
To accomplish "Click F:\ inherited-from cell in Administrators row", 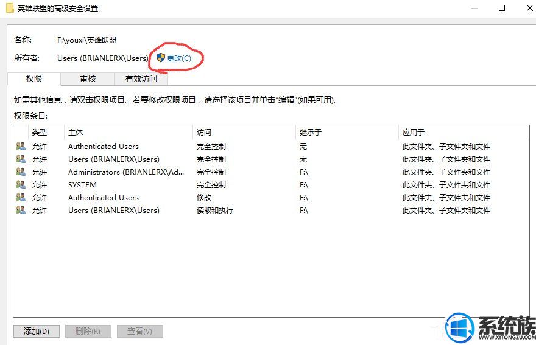I will tap(304, 172).
